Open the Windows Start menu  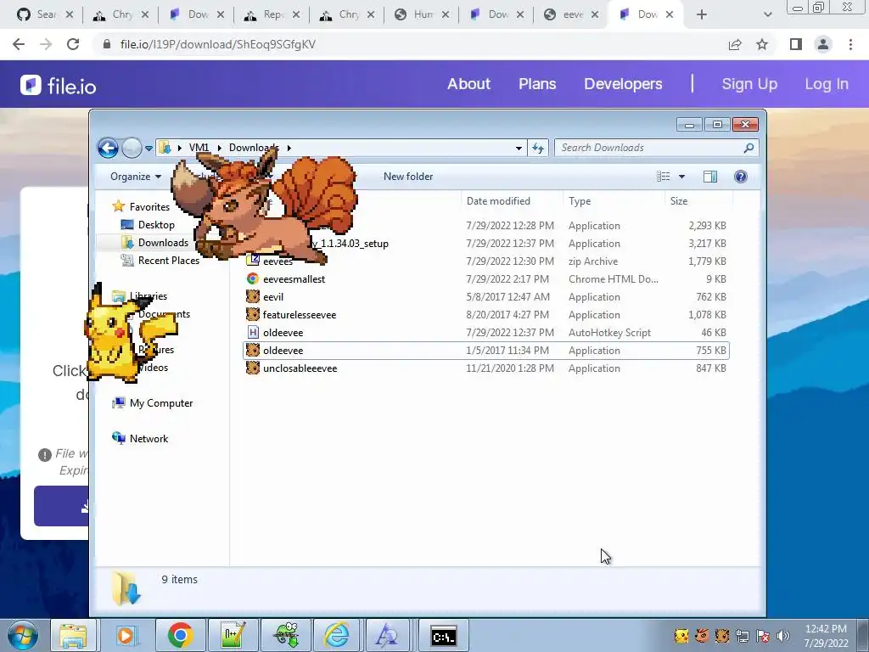coord(22,636)
